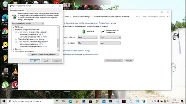Screen dimensions: 186x104
Task: Open the clock showing 17:50
Action: tap(174, 101)
